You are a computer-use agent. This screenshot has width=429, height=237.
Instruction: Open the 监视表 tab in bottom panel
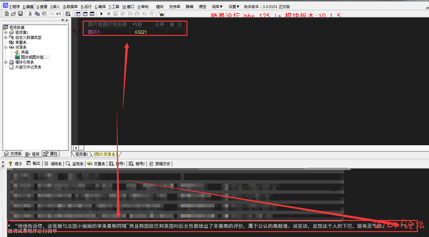(x=75, y=164)
